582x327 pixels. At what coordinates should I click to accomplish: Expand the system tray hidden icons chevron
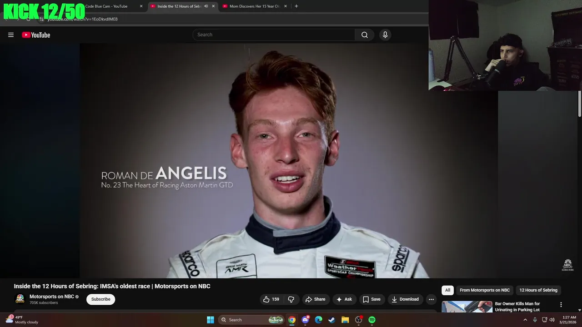click(525, 320)
